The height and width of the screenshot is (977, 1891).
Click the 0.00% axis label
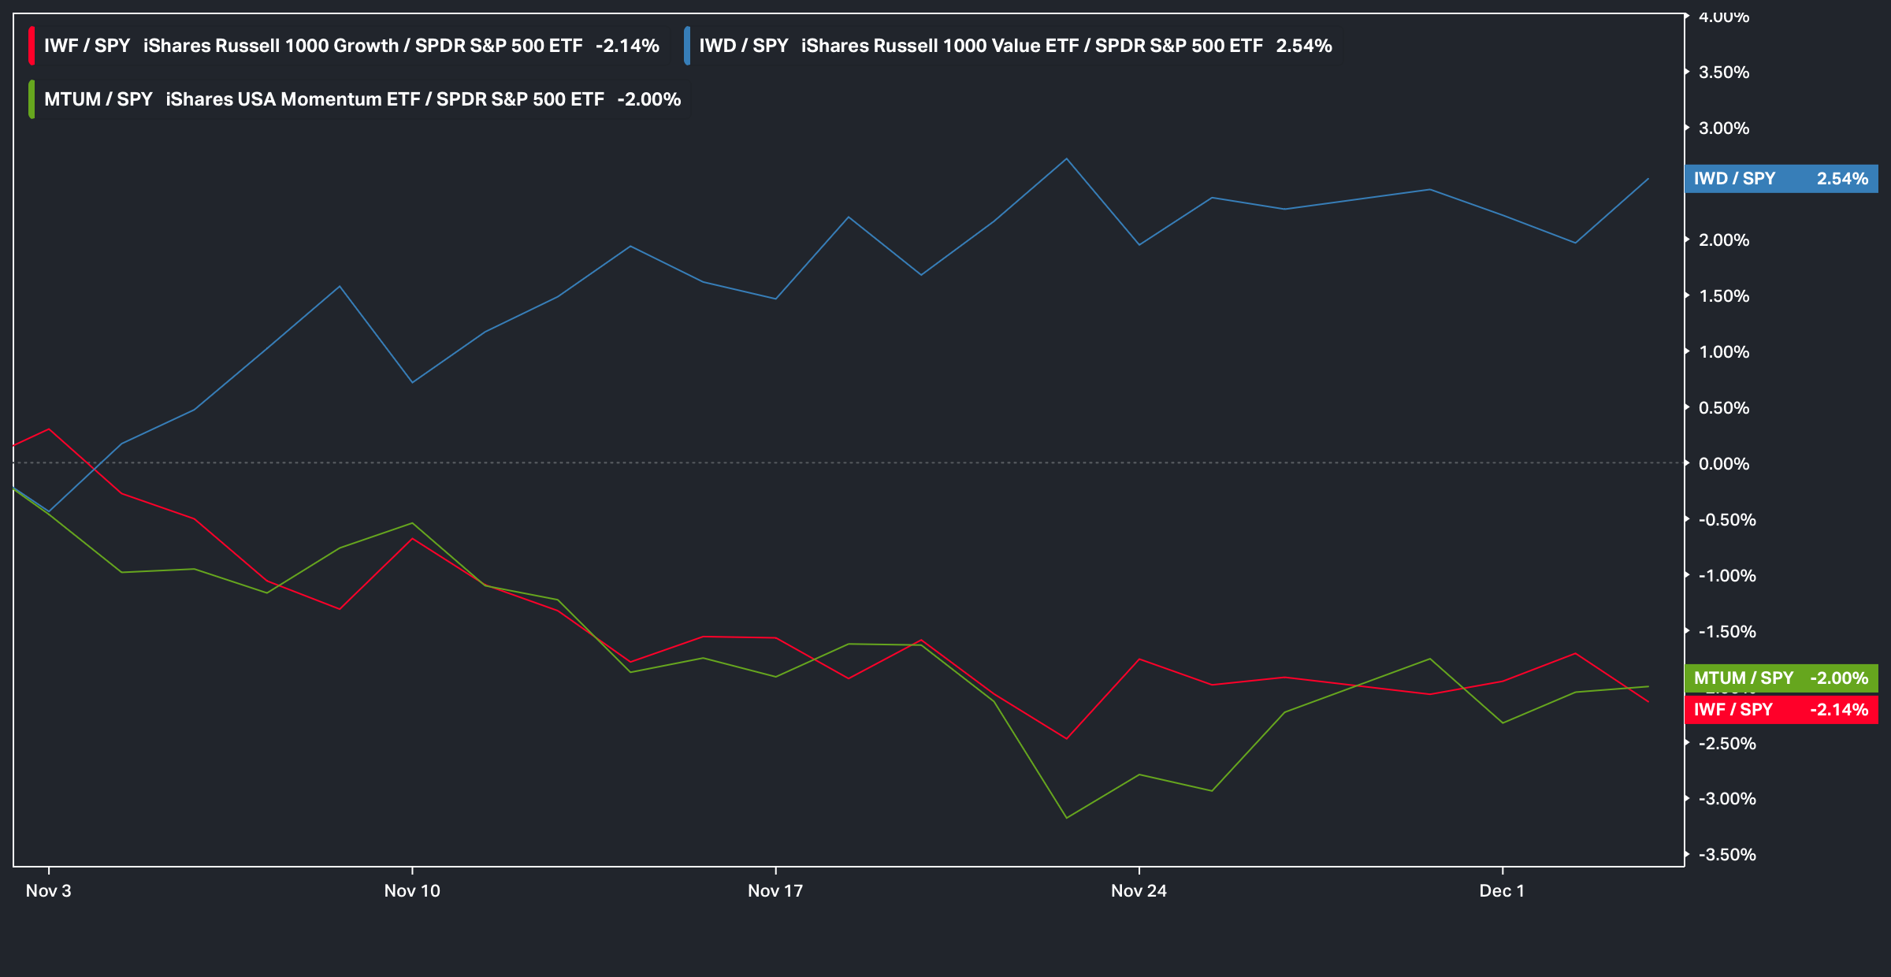(1724, 464)
